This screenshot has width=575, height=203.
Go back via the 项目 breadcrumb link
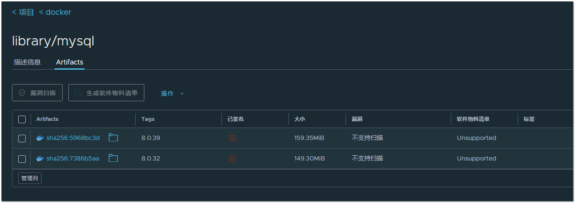click(23, 12)
